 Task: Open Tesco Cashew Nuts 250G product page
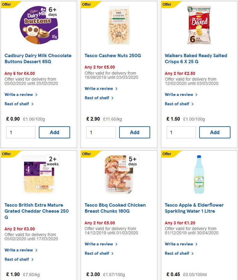click(113, 55)
